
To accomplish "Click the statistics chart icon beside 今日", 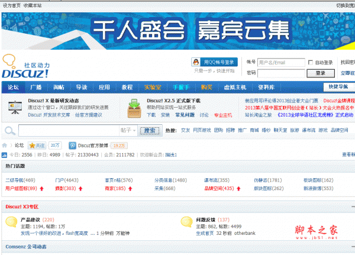I will [4, 155].
